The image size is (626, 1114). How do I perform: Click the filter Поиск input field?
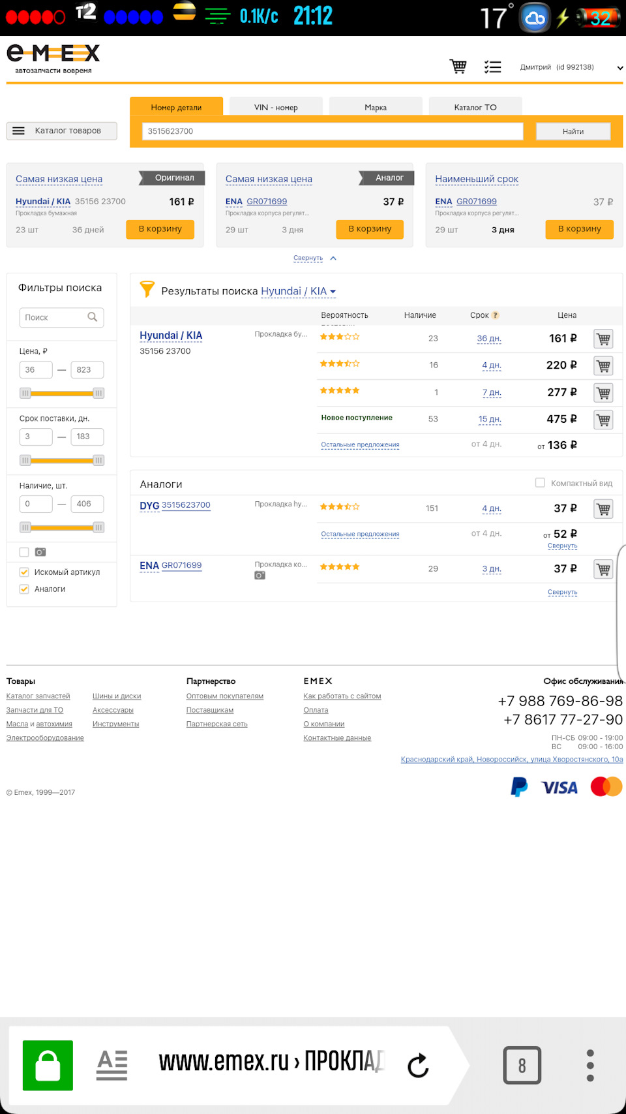pos(61,317)
